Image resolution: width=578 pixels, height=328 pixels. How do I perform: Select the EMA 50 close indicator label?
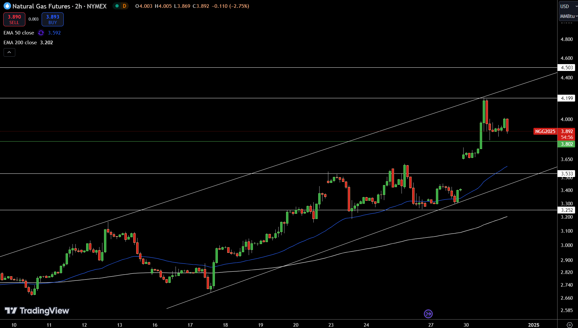tap(19, 33)
